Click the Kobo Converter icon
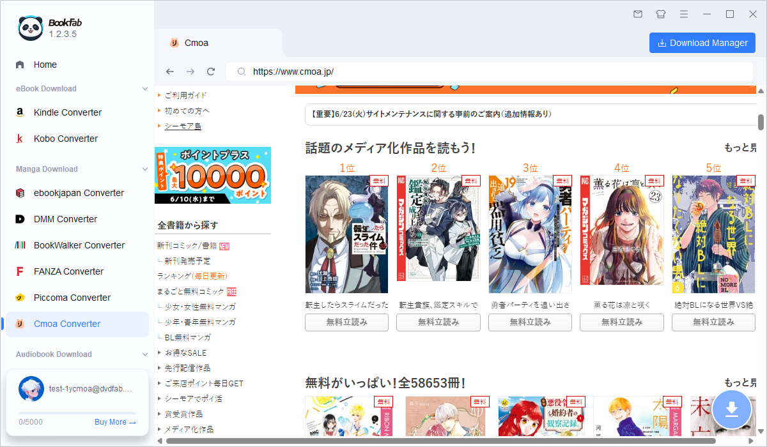 click(20, 139)
